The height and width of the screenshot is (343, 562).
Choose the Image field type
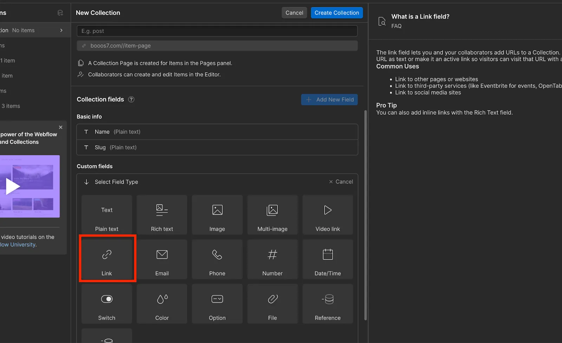[217, 215]
